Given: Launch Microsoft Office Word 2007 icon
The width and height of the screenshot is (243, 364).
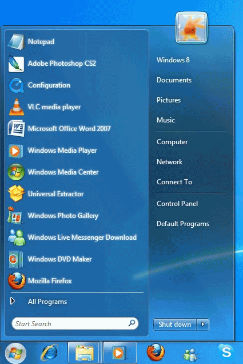Looking at the screenshot, I should click(x=16, y=129).
